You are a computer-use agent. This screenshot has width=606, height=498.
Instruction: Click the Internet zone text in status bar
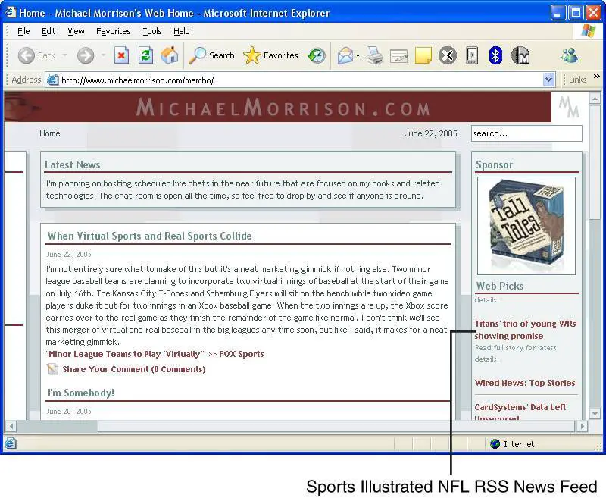coord(519,444)
